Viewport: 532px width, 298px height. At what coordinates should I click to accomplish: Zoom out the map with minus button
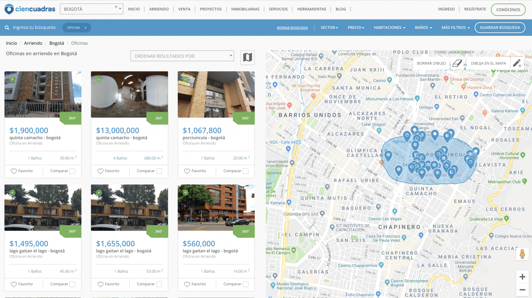pyautogui.click(x=522, y=290)
